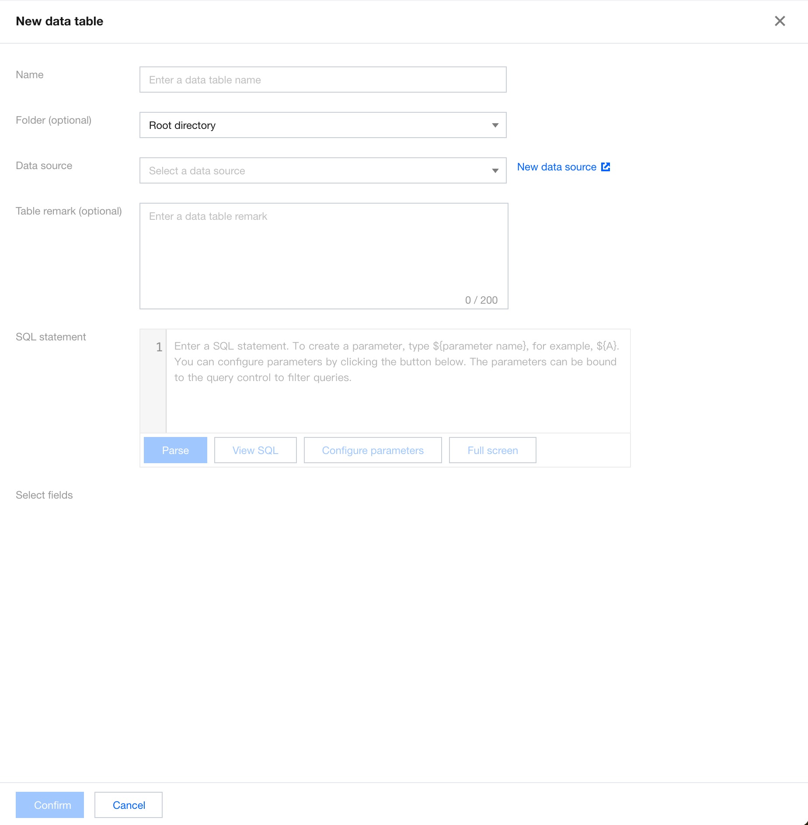The image size is (808, 825).
Task: Open the New data source link
Action: point(556,167)
